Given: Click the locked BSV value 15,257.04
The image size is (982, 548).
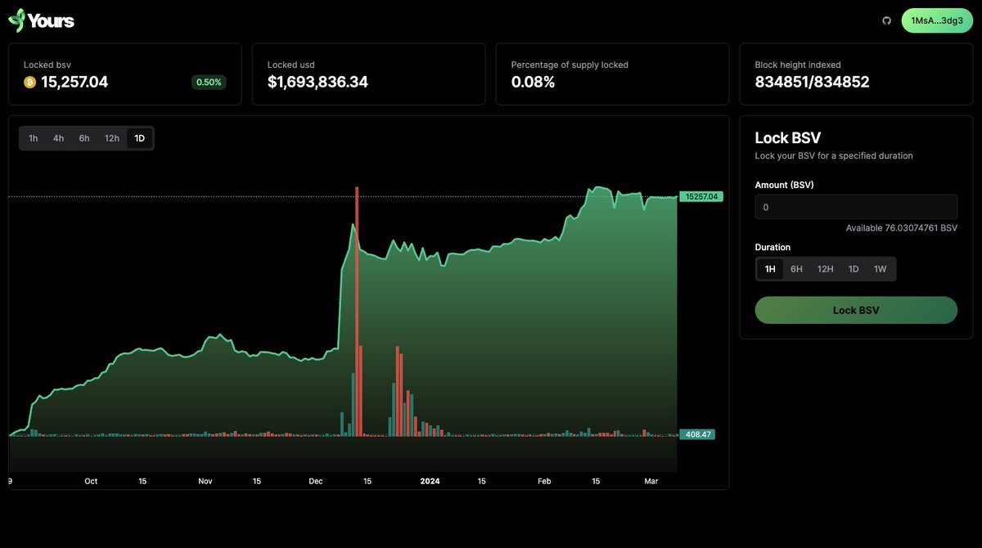Looking at the screenshot, I should point(74,82).
